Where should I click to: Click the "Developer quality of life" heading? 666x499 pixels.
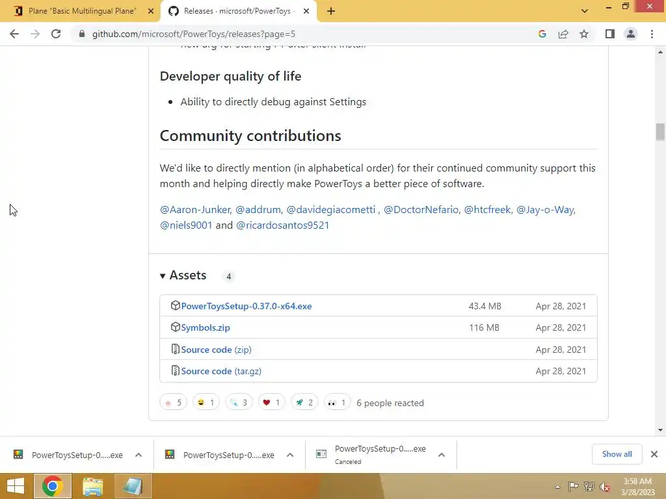[x=230, y=77]
